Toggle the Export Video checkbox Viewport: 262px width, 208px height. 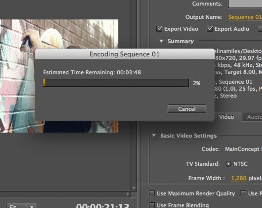pos(160,29)
